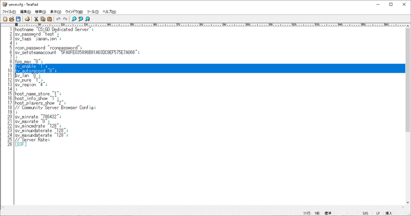Click the // Community Server Browser Config comment
This screenshot has height=216, width=411.
pos(54,107)
